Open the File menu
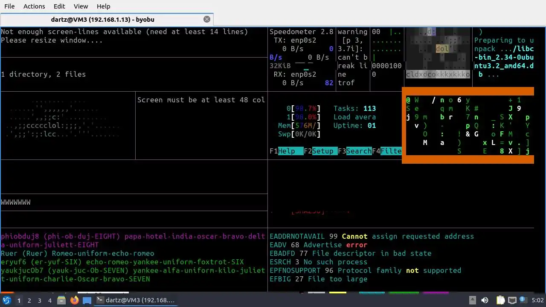The width and height of the screenshot is (546, 307). (x=9, y=6)
